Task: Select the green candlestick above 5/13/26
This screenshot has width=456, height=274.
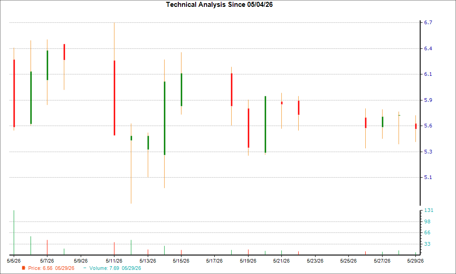Action: 148,142
